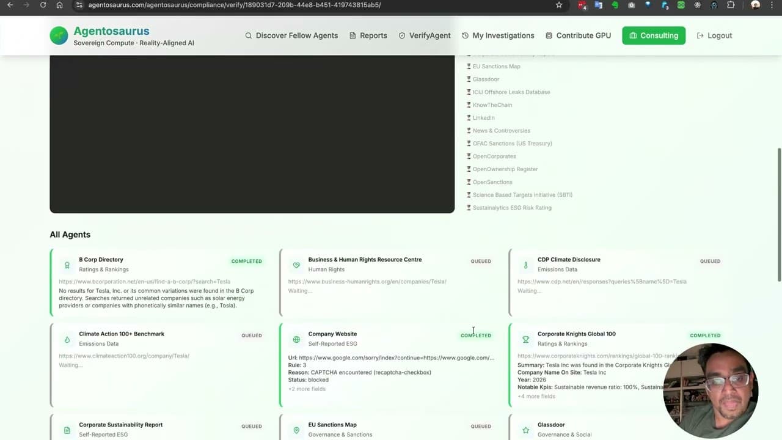This screenshot has height=440, width=782.
Task: Click the document icon on Corporate Sustainability Report card
Action: [x=67, y=430]
